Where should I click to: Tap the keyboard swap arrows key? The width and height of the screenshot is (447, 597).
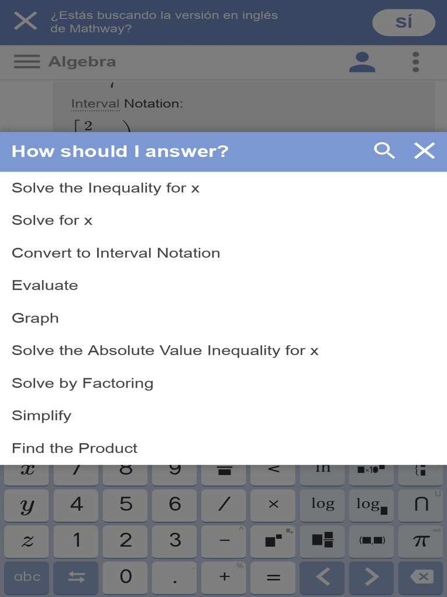[x=76, y=577]
